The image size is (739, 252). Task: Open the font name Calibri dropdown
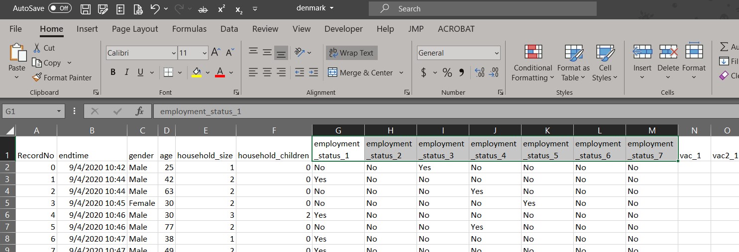tap(174, 53)
